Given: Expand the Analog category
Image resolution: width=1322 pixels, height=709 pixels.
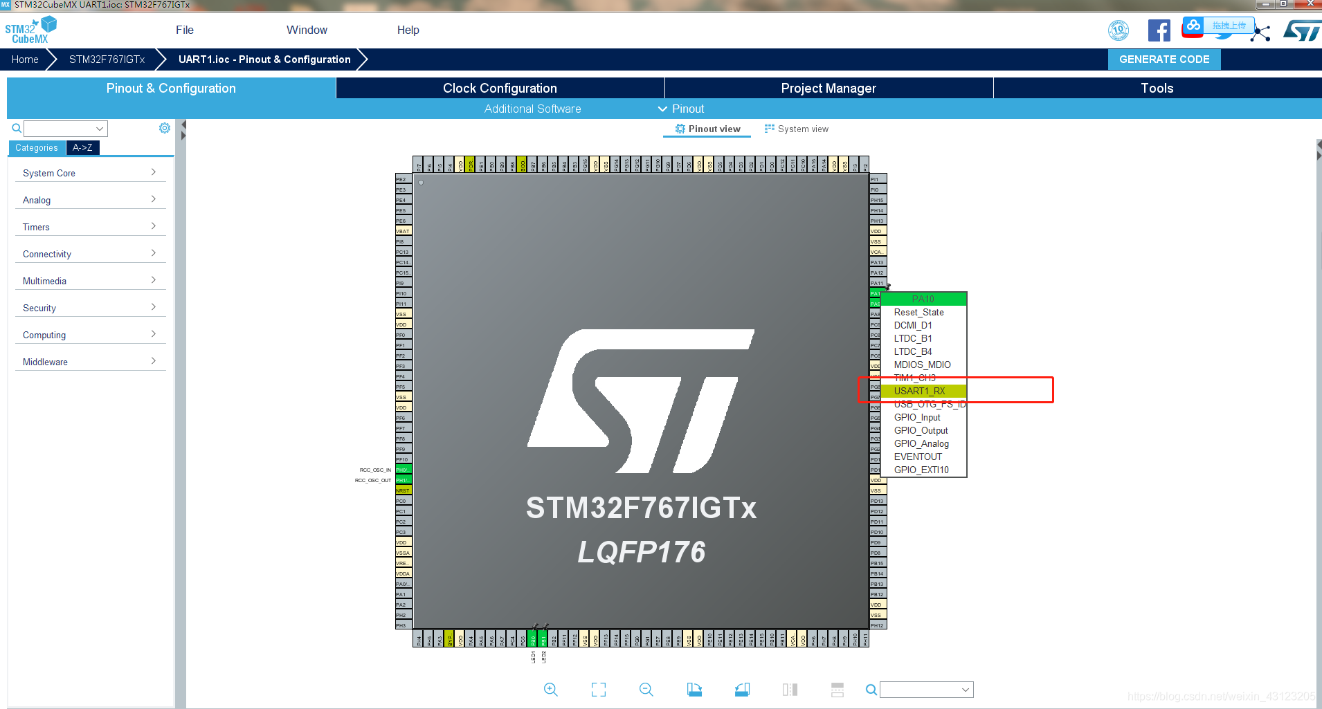Looking at the screenshot, I should click(x=90, y=200).
